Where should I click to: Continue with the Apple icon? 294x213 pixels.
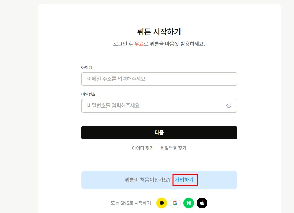point(202,203)
